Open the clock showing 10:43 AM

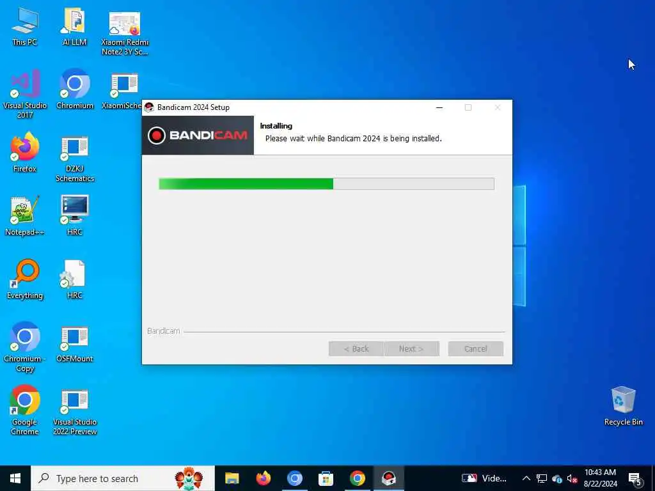click(600, 478)
